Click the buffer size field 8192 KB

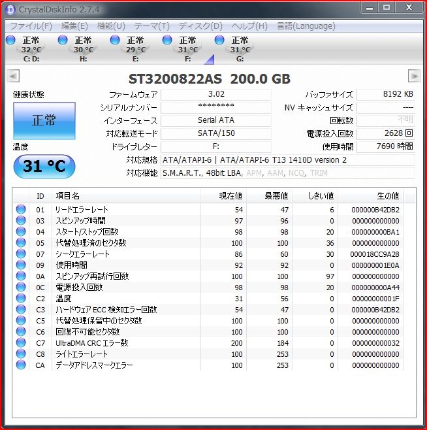point(386,94)
